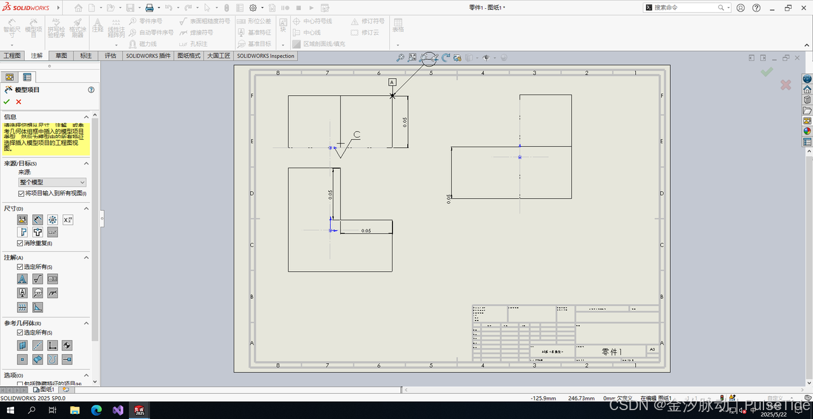Click the user account login icon
The width and height of the screenshot is (813, 419).
[741, 8]
